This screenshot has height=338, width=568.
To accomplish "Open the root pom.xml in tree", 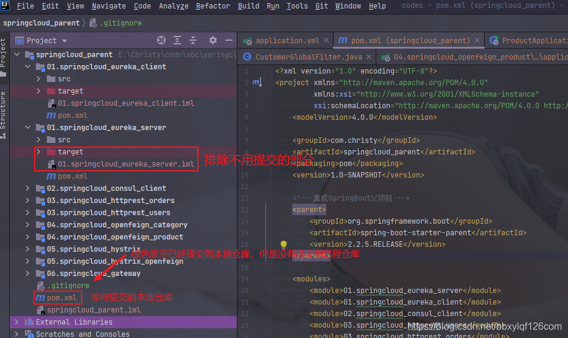I will (57, 298).
